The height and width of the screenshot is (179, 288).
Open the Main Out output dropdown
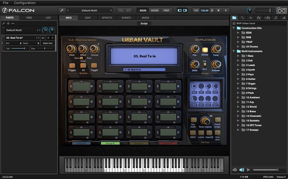point(48,43)
